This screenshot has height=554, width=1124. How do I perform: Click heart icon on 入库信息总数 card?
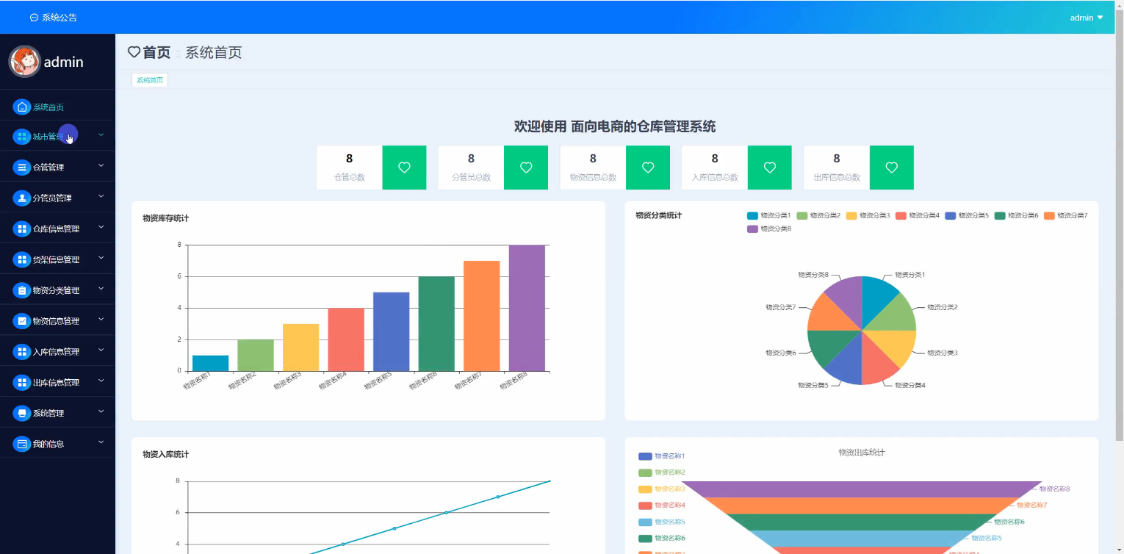(770, 168)
